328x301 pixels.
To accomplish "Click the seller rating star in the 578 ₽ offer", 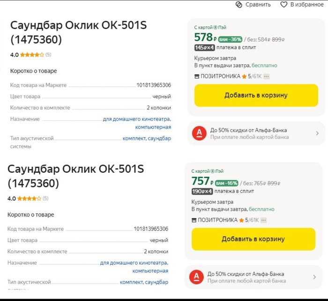I will coord(244,77).
